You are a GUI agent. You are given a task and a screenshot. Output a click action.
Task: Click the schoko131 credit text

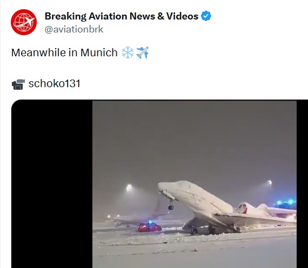pyautogui.click(x=55, y=83)
